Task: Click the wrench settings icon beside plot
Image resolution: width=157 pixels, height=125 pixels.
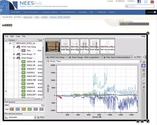Action: (x=143, y=80)
